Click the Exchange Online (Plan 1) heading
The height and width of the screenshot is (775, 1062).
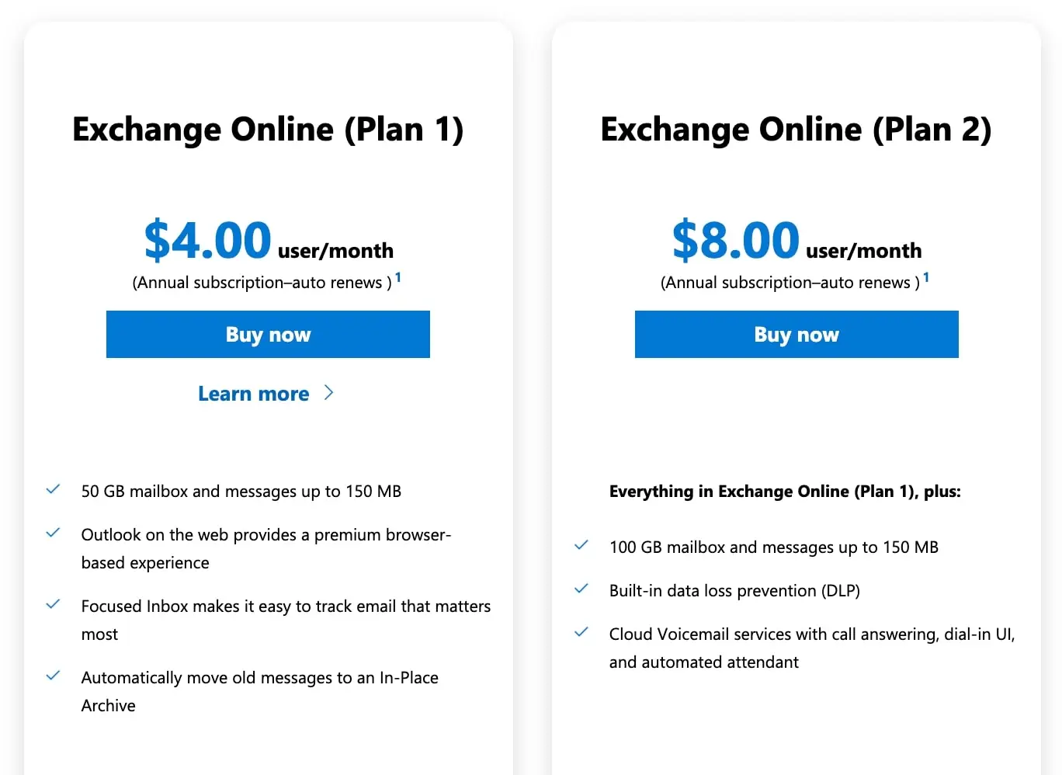point(268,130)
